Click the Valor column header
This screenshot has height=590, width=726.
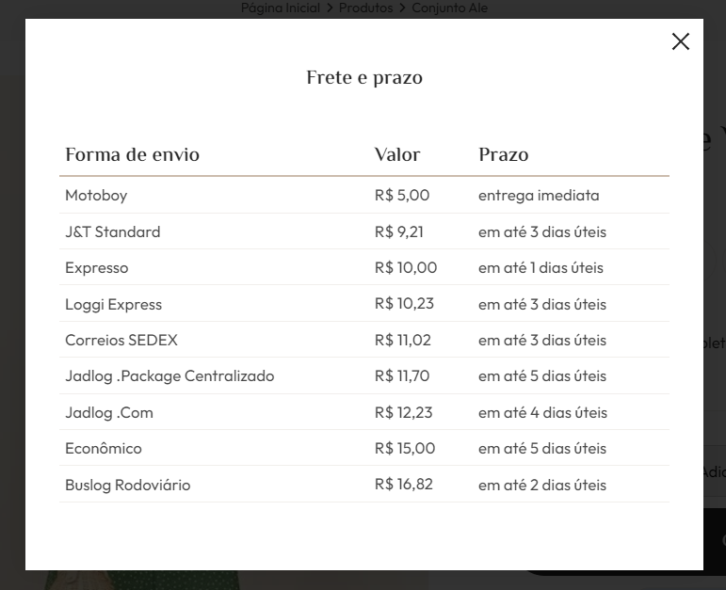pos(397,154)
